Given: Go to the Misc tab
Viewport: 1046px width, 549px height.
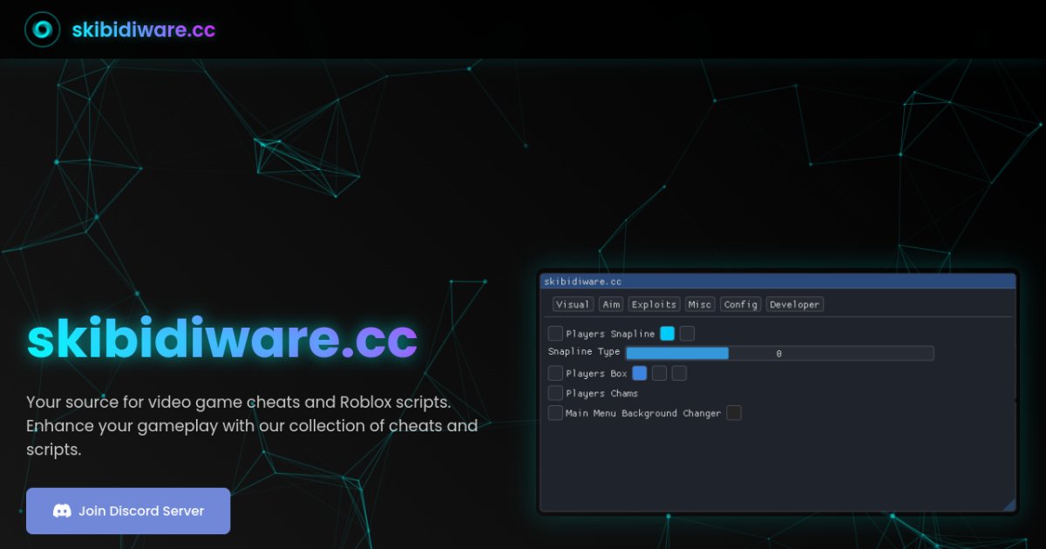Looking at the screenshot, I should pos(699,304).
